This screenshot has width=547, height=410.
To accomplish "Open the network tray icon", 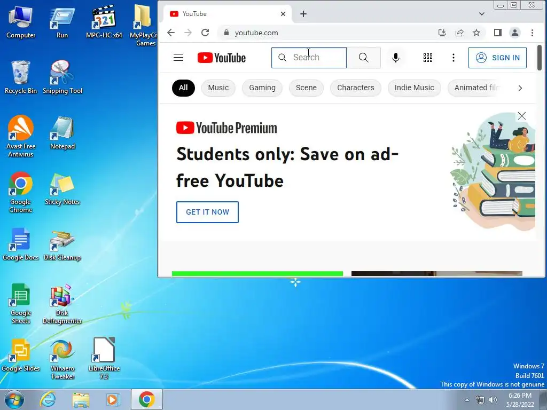I will 480,400.
